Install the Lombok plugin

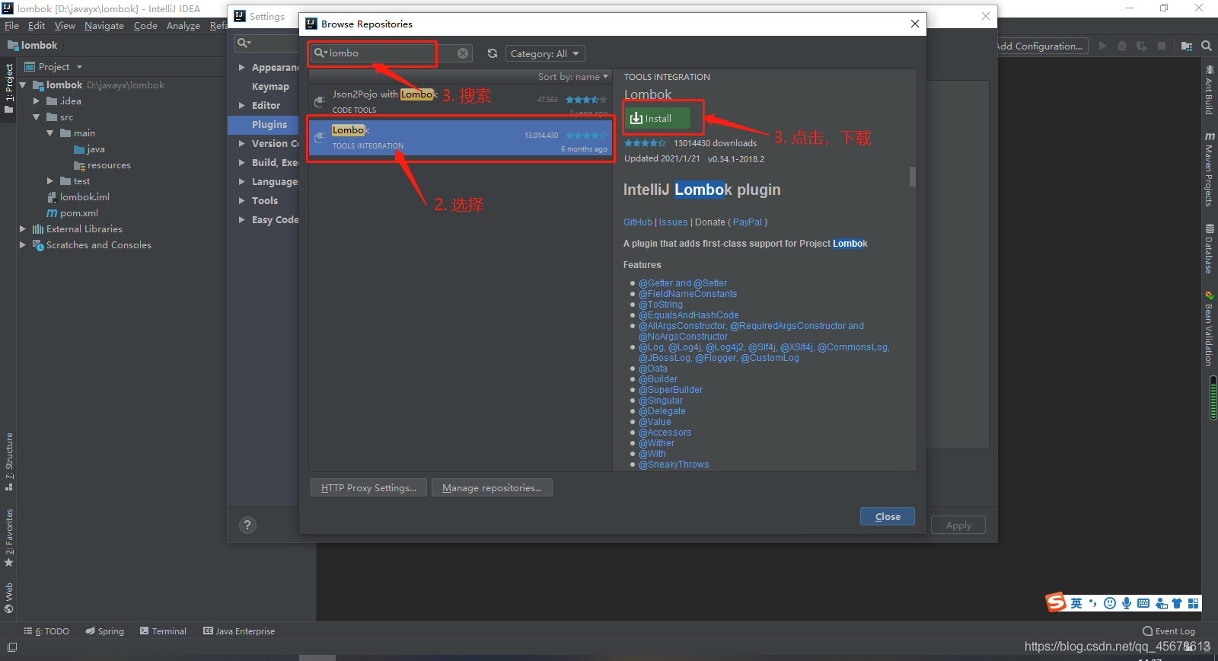coord(658,118)
